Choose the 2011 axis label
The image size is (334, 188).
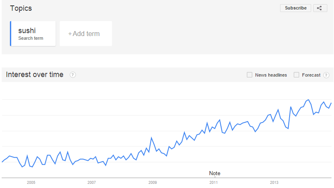point(213,182)
